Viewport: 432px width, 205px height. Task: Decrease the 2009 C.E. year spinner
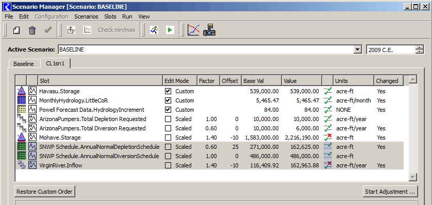(x=419, y=52)
